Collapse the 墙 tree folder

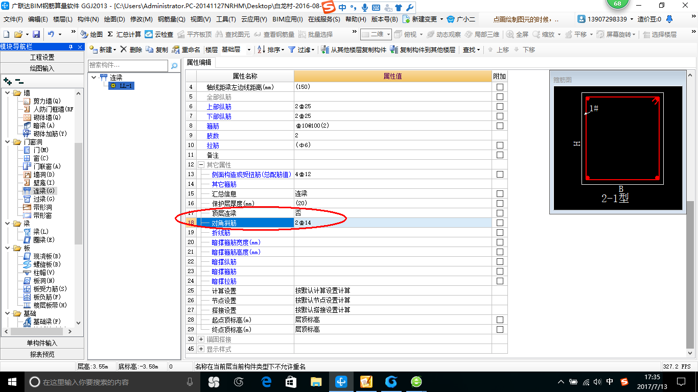tap(7, 93)
